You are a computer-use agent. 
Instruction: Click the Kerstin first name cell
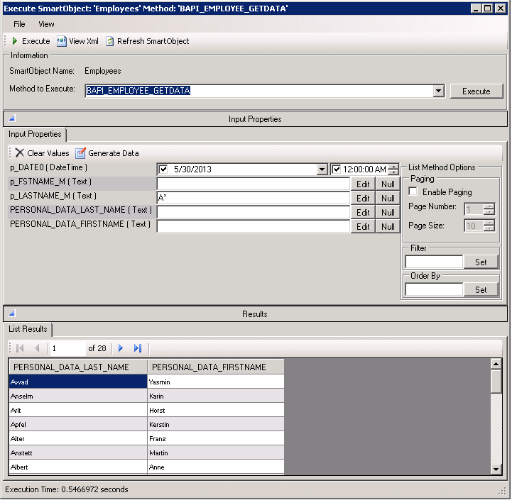pos(216,424)
